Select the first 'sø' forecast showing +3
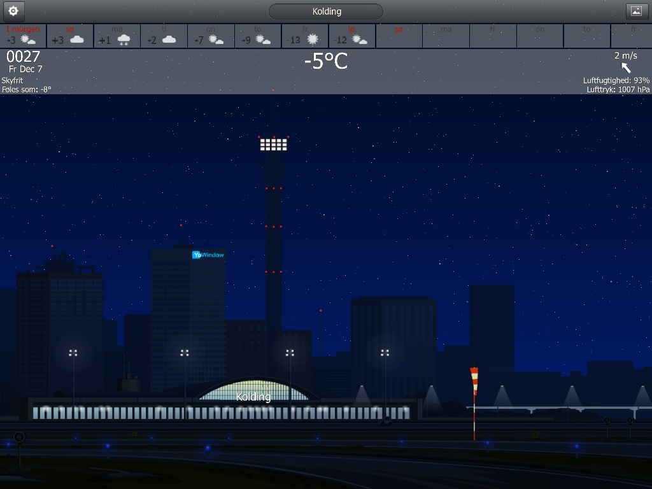The height and width of the screenshot is (489, 652). (70, 36)
